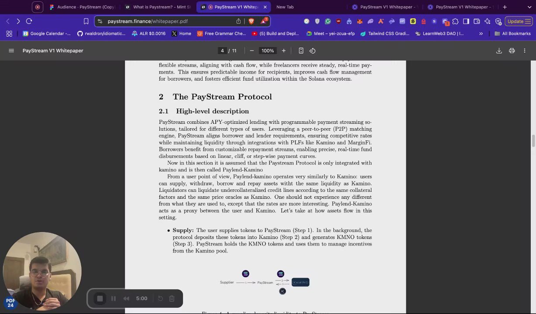Image resolution: width=536 pixels, height=314 pixels.
Task: Open the All Bookmarks folder
Action: pyautogui.click(x=512, y=34)
